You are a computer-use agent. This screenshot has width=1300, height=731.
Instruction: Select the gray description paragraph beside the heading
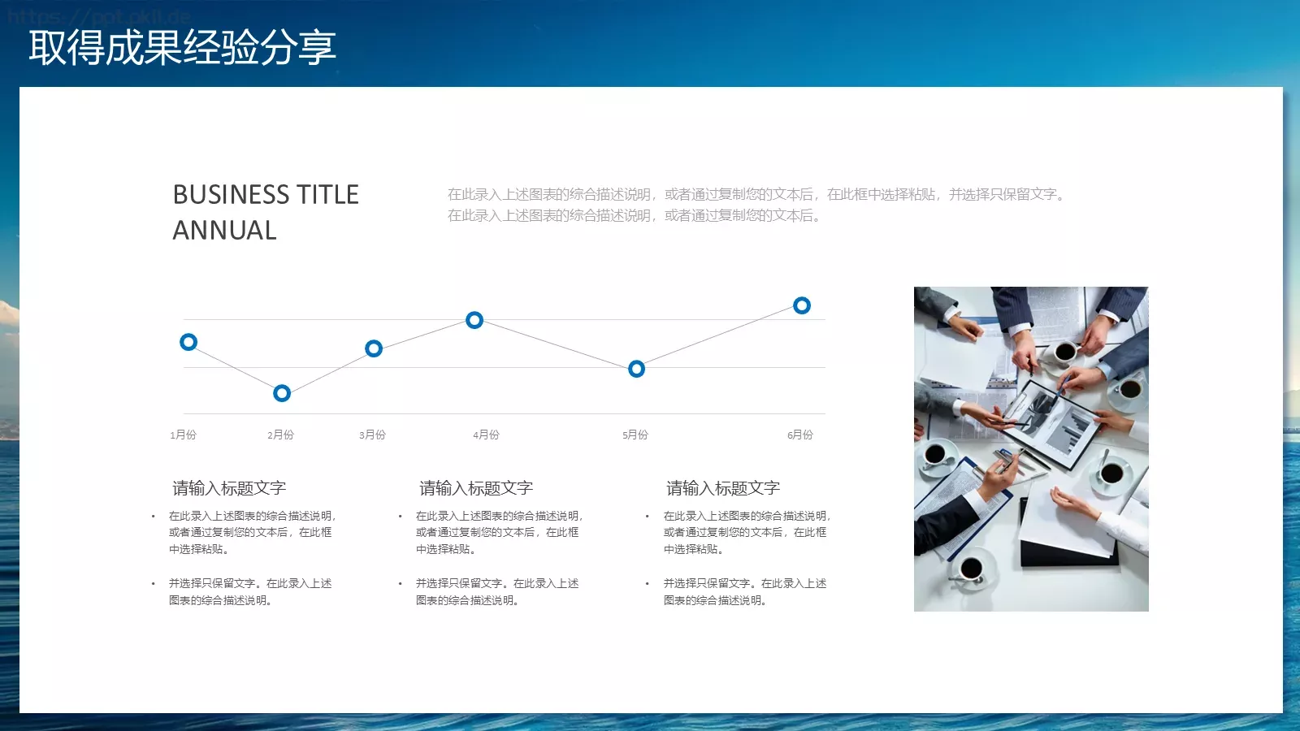(758, 205)
